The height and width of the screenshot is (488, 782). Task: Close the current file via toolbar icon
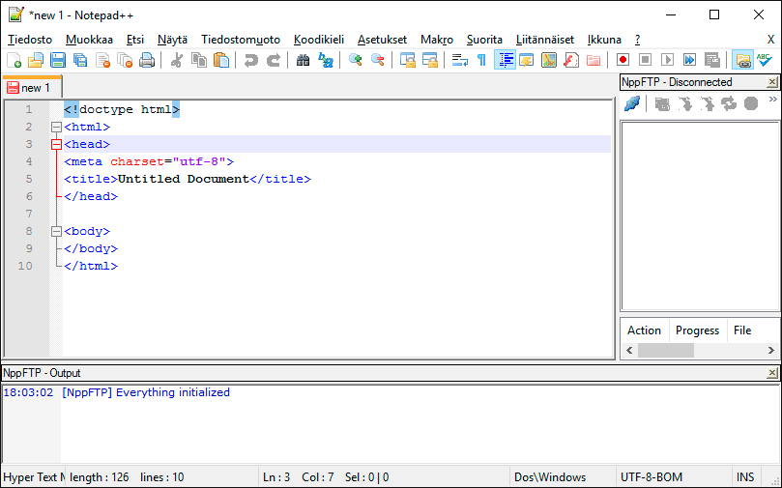pos(102,60)
